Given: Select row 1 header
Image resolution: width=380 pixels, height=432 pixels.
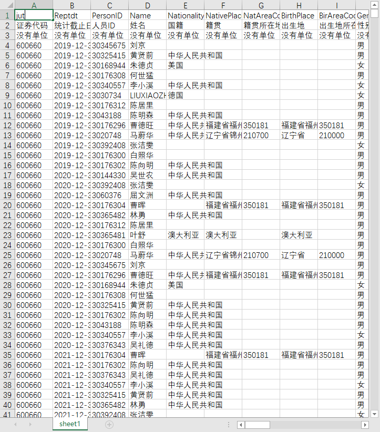Looking at the screenshot, I should tap(7, 15).
